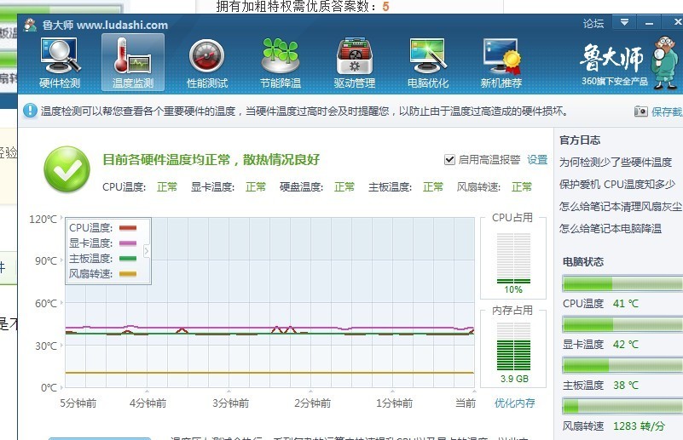Open the 硬件检测 hardware check icon
Screen dimensions: 683x440
[x=60, y=63]
